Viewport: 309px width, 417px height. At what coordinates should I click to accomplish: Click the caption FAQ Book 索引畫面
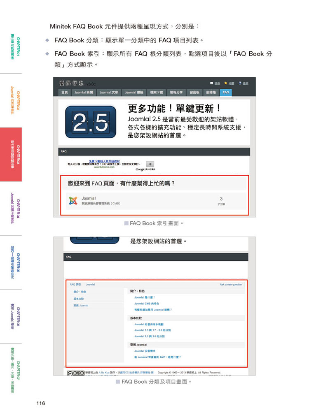154,223
